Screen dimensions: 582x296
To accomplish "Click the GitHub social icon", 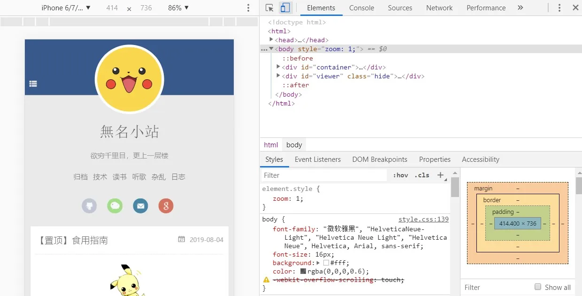I will coord(89,206).
